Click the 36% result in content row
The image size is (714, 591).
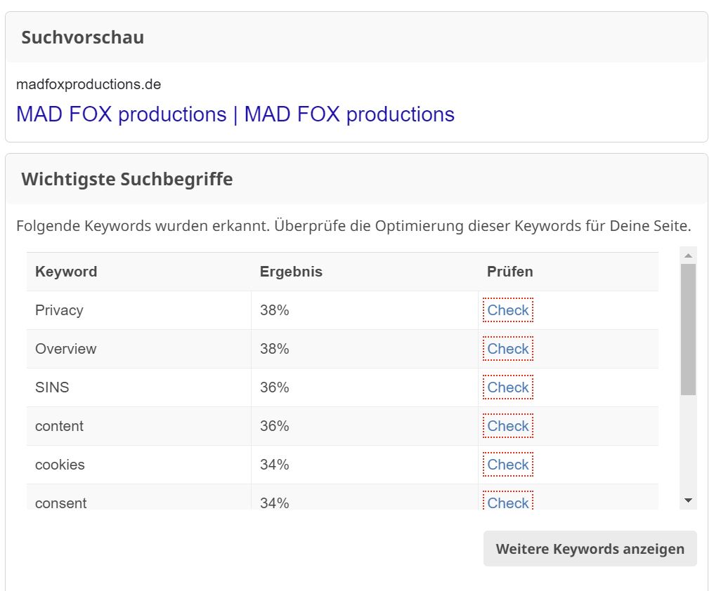[x=274, y=426]
